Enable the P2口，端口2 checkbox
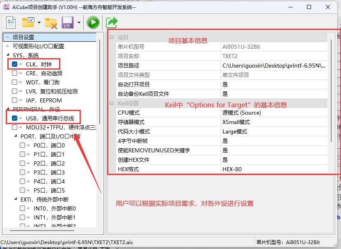This screenshot has width=341, height=249. (23, 163)
